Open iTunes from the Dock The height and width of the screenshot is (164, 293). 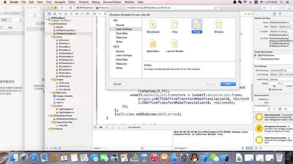(154, 158)
